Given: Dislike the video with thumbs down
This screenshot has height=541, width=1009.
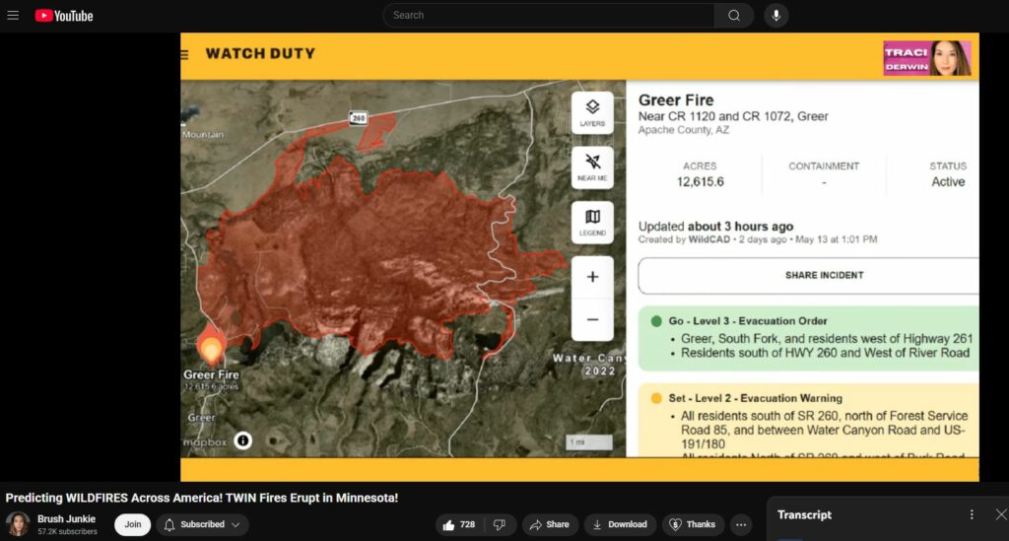Looking at the screenshot, I should pos(500,525).
